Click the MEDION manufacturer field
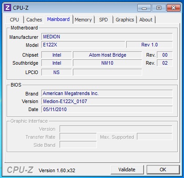Image resolution: width=184 pixels, height=178 pixels. pyautogui.click(x=107, y=37)
